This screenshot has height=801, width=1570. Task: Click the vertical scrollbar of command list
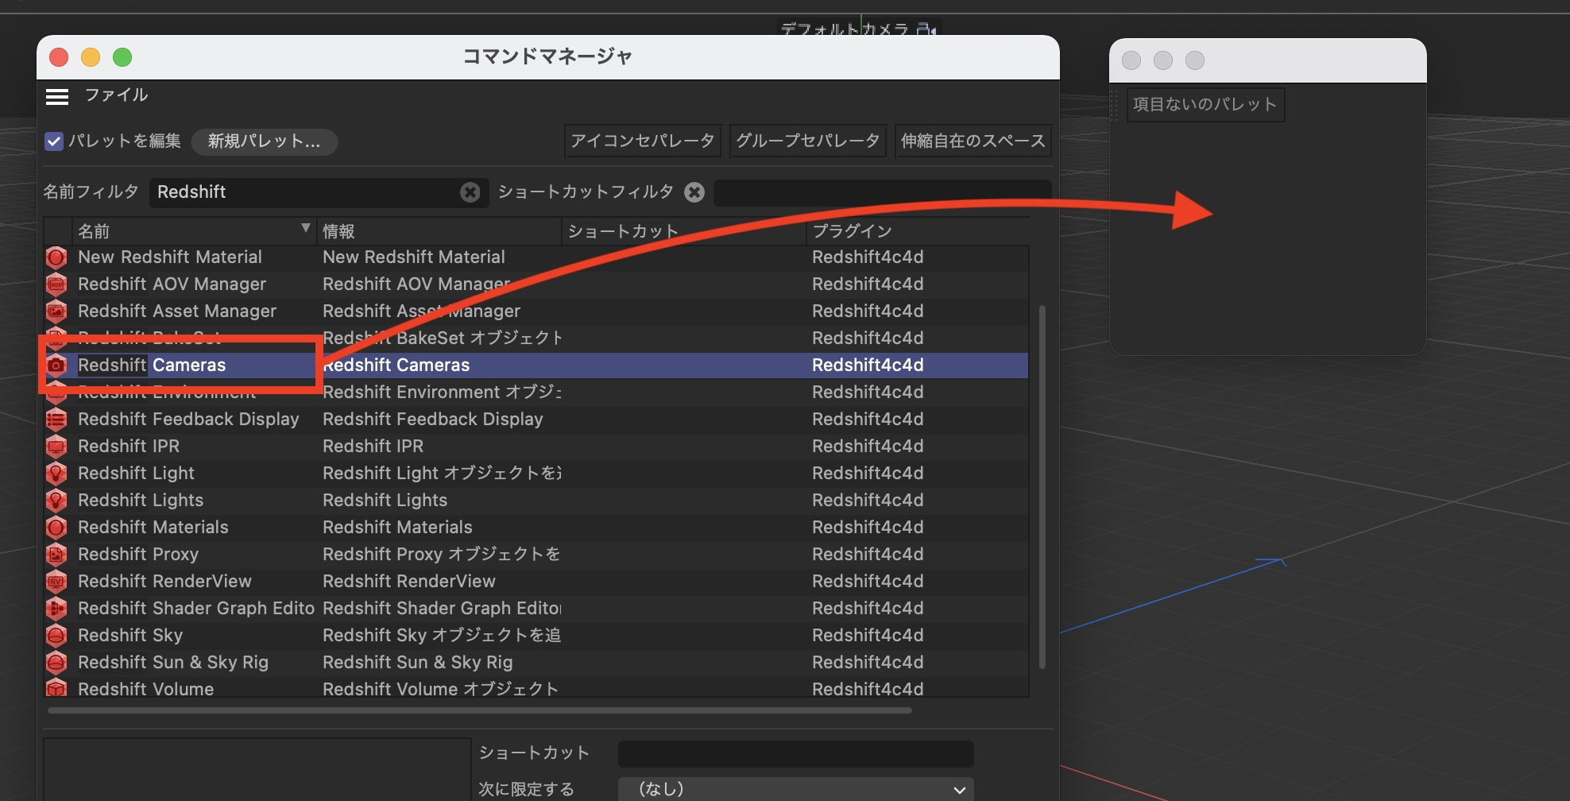[x=1042, y=485]
